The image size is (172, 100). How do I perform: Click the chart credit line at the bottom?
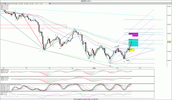click(x=86, y=99)
